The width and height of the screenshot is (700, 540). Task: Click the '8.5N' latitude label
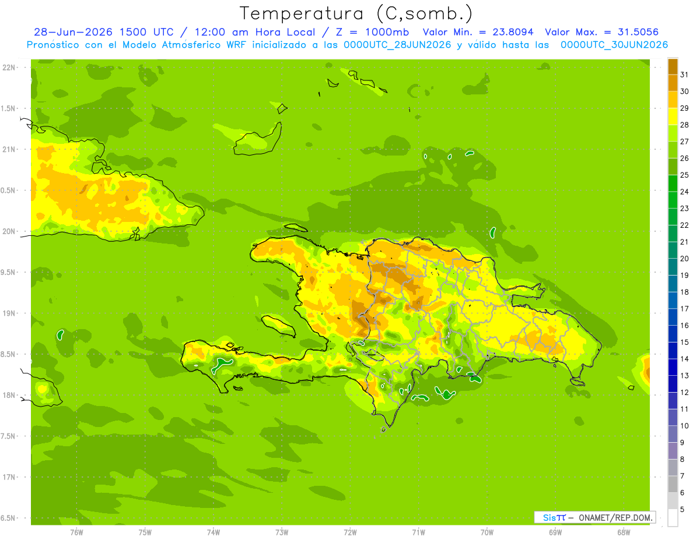[x=8, y=354]
